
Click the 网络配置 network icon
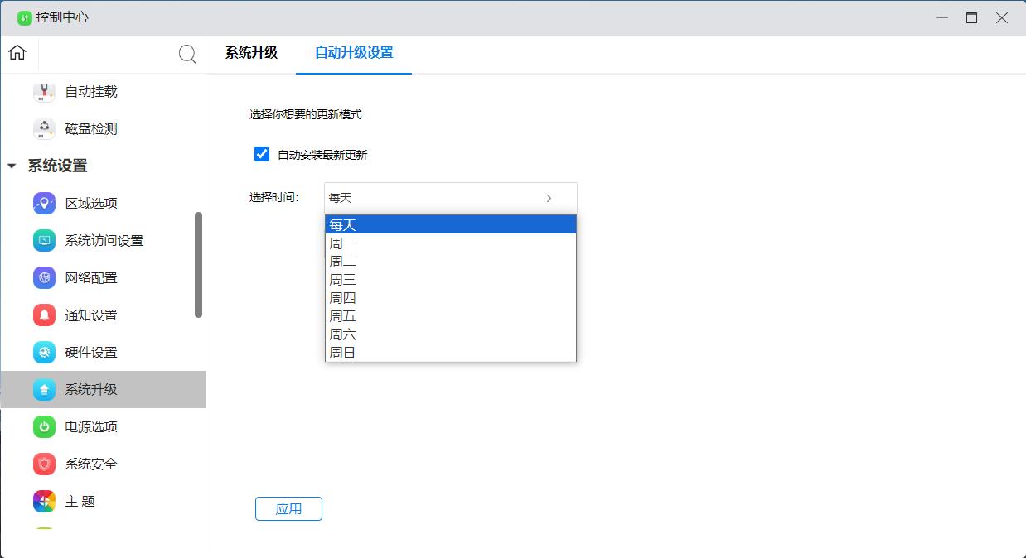pyautogui.click(x=44, y=278)
